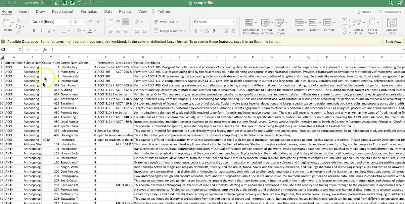The image size is (405, 204).
Task: Toggle underline formatting
Action: click(49, 31)
